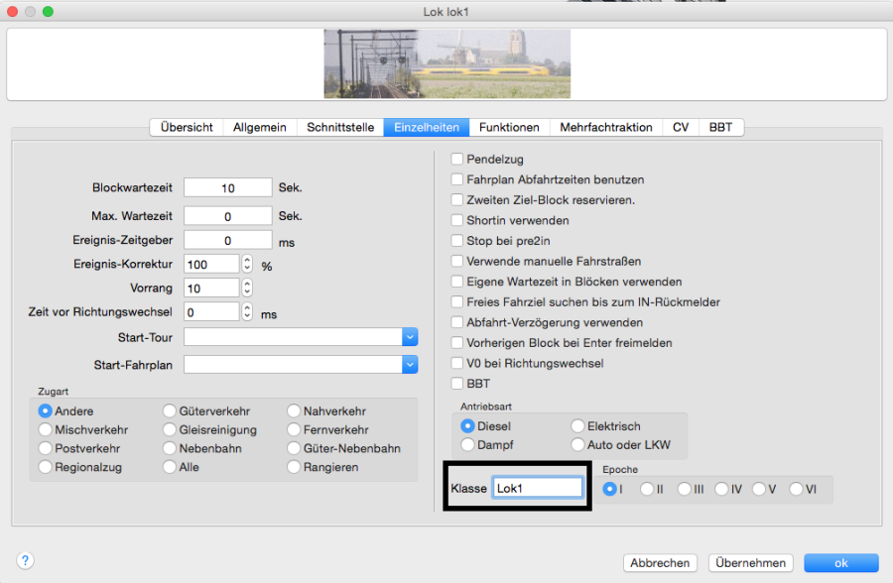Click Zeit vor Richtungswechsel stepper

[247, 312]
